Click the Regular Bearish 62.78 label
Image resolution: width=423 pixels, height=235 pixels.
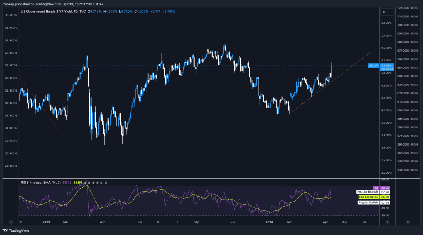[x=373, y=192]
